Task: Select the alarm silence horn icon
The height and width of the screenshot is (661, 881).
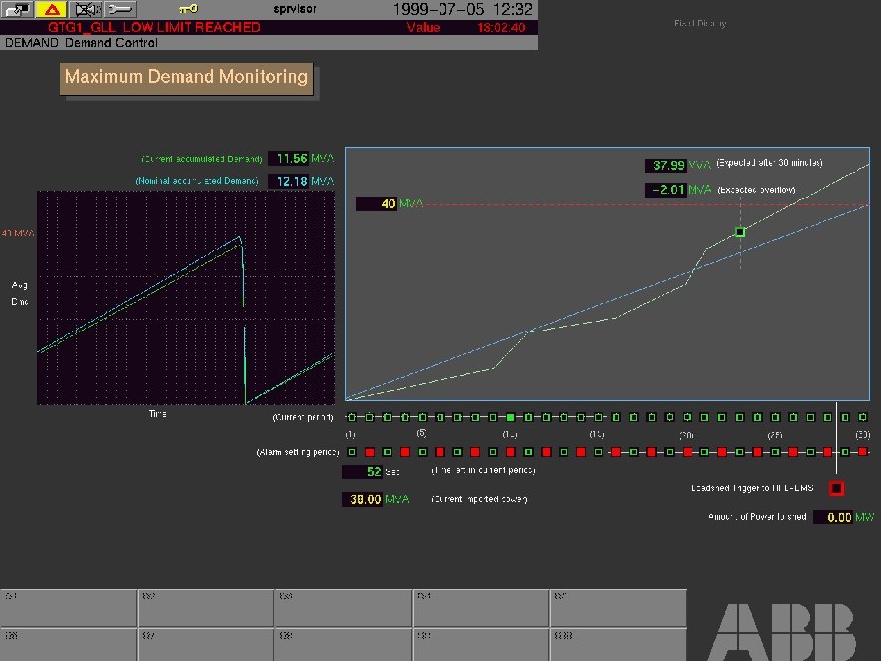Action: coord(87,9)
